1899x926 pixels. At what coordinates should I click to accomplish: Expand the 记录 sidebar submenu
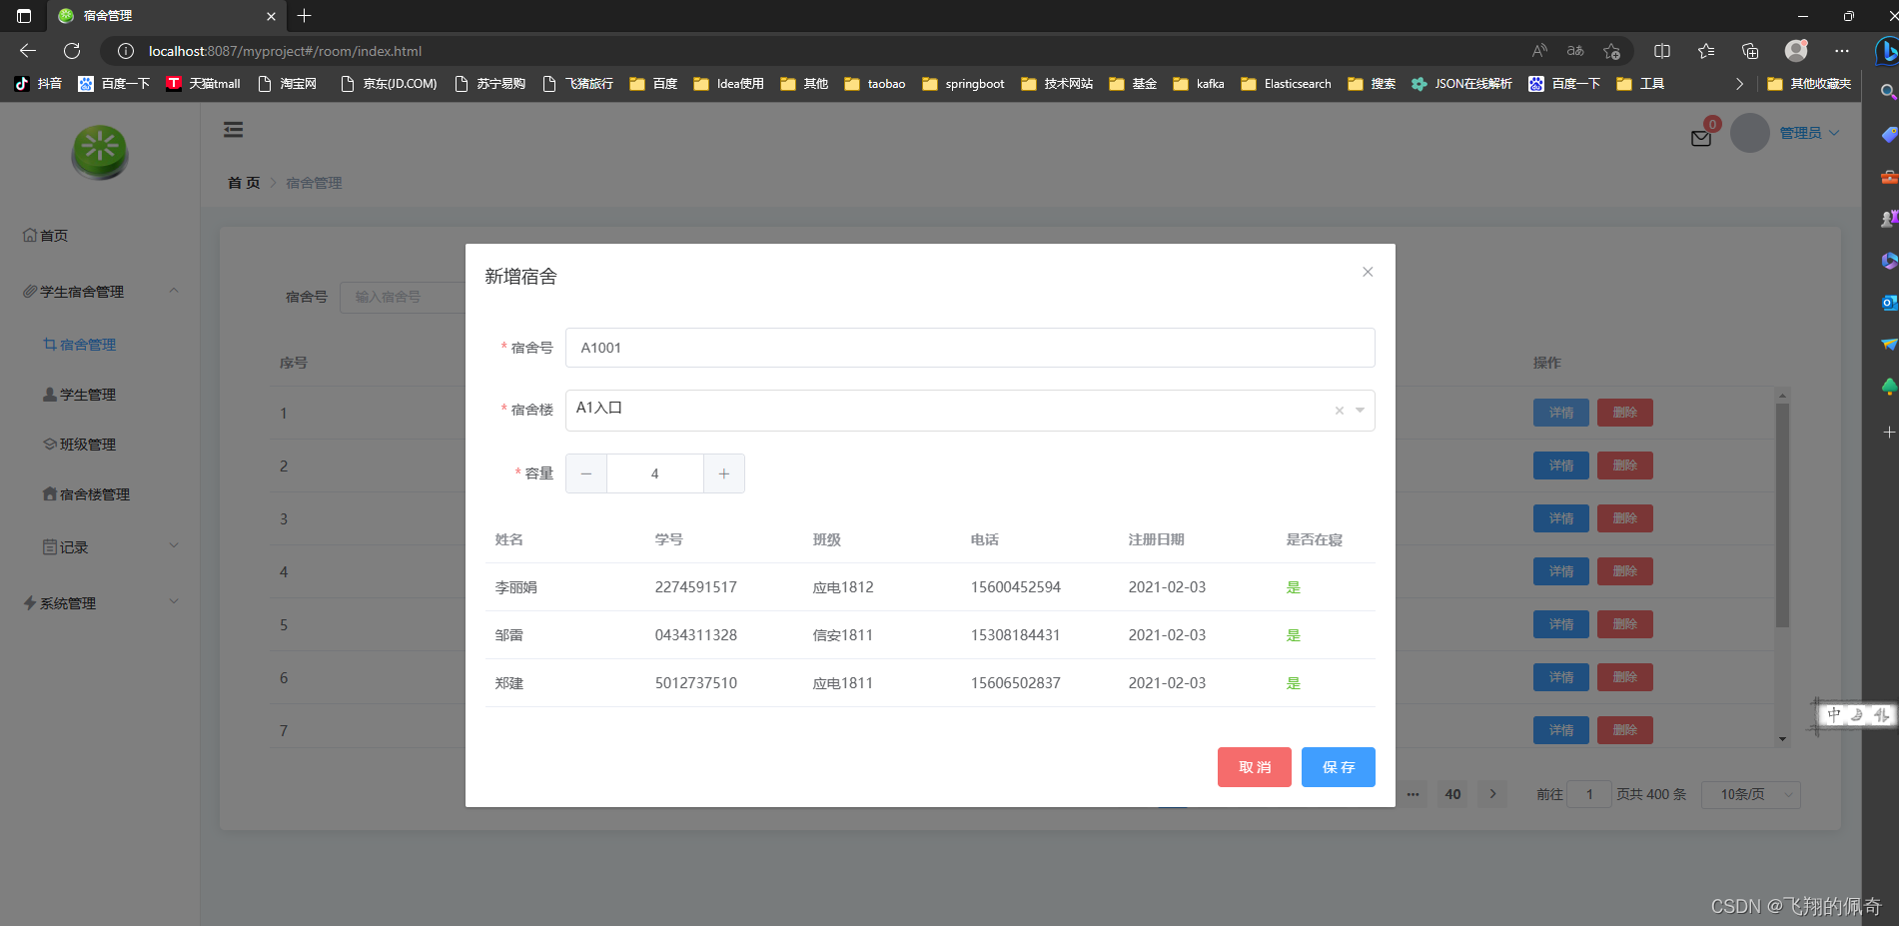click(100, 547)
